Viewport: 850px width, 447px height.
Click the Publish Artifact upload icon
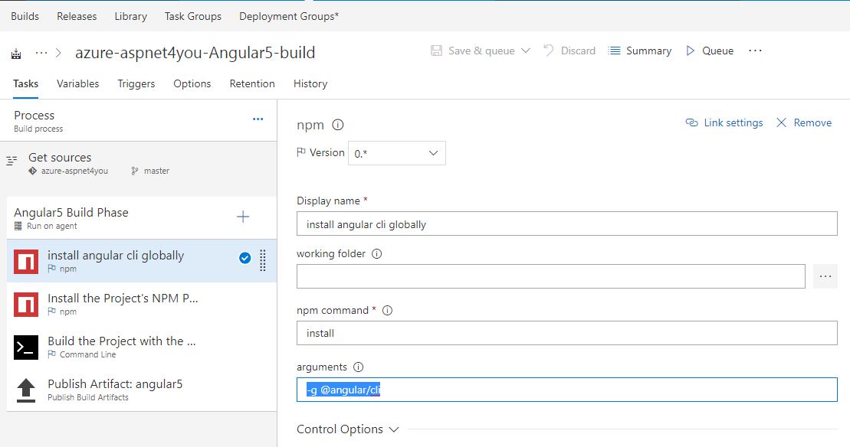[26, 390]
